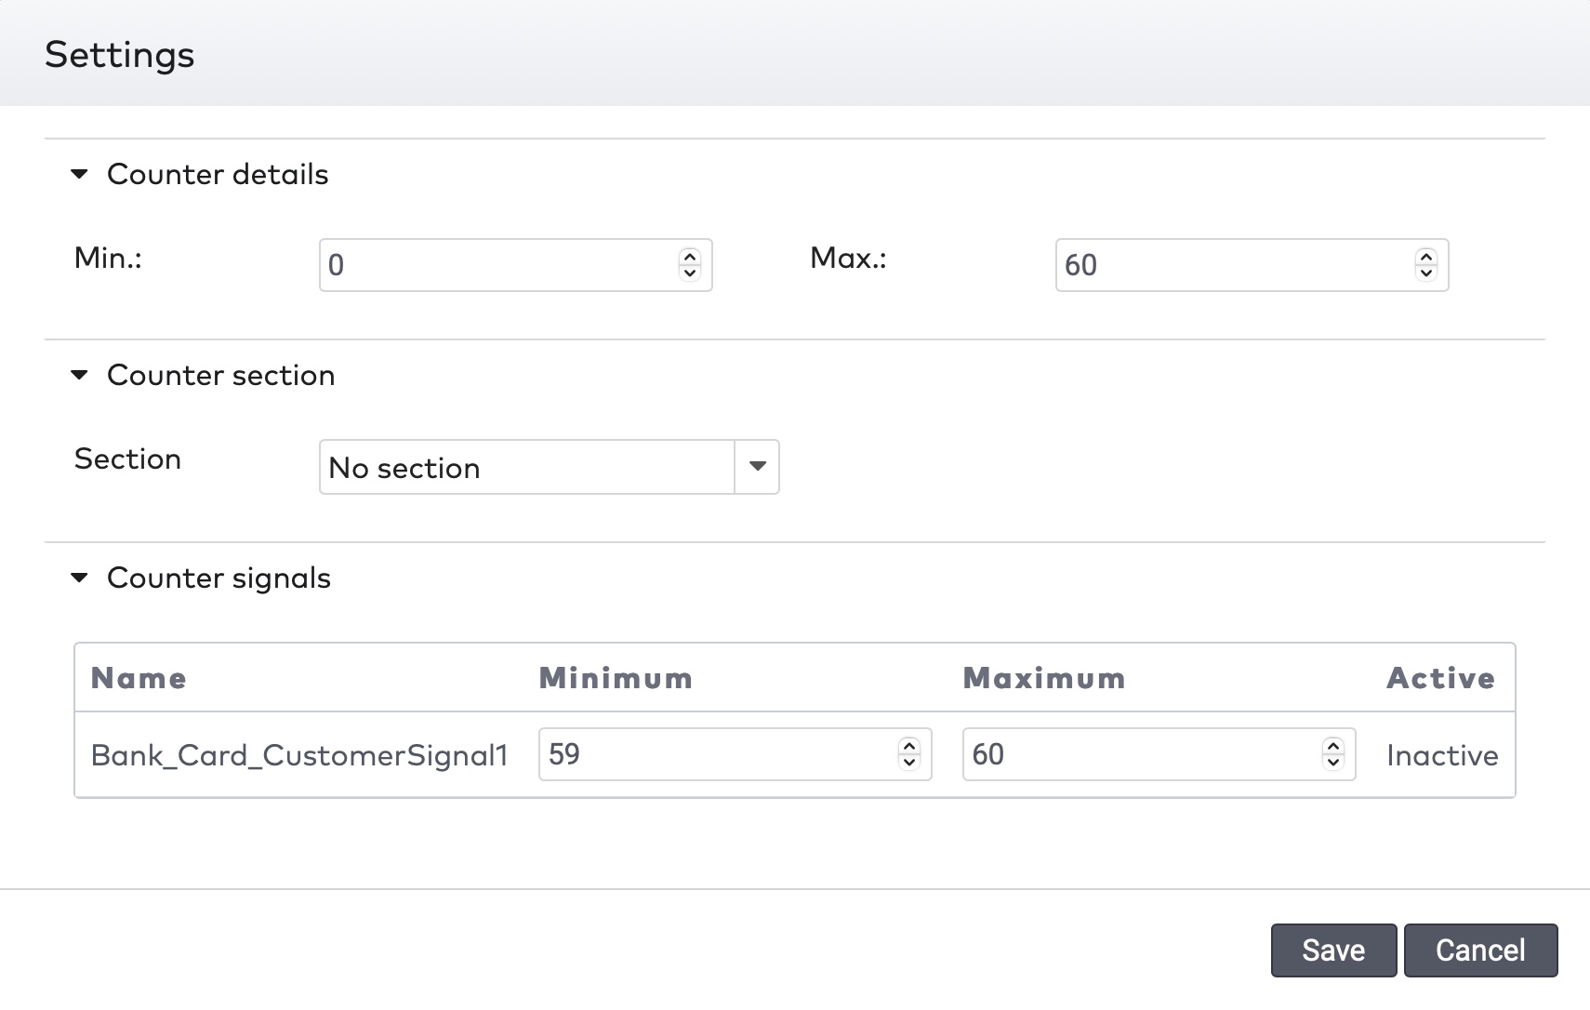This screenshot has height=1010, width=1590.
Task: Click the signal Minimum field showing 59
Action: tap(716, 754)
